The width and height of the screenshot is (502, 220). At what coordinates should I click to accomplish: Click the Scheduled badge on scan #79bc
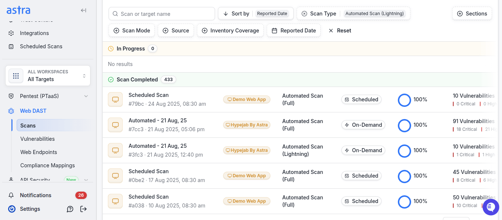pyautogui.click(x=361, y=99)
